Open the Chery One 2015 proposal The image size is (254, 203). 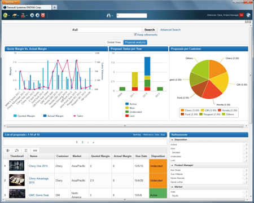point(38,166)
